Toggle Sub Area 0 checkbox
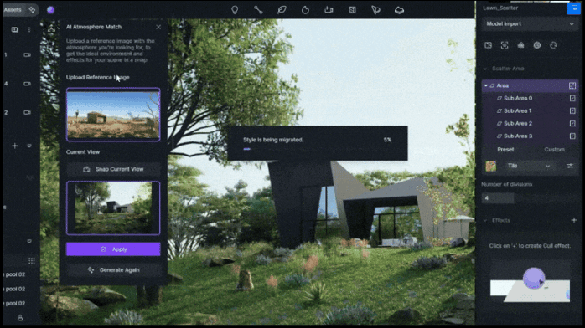Image resolution: width=585 pixels, height=328 pixels. (572, 98)
